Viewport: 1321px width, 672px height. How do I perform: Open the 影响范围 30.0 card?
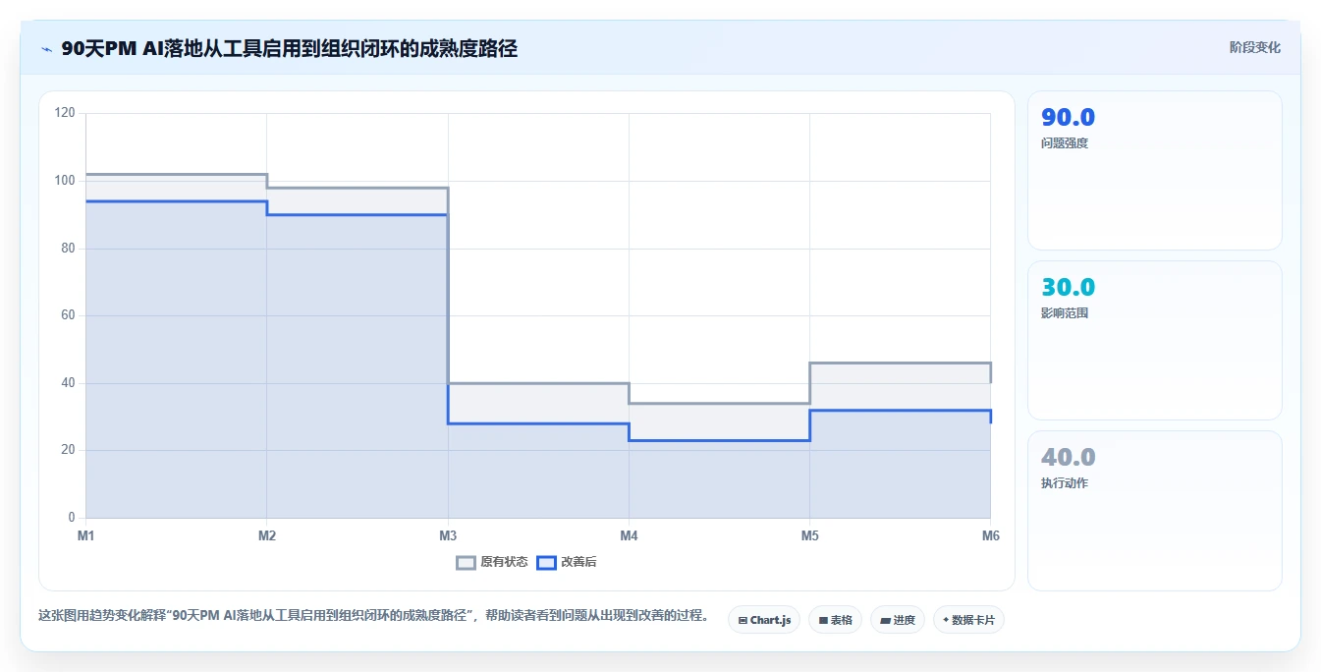coord(1154,340)
